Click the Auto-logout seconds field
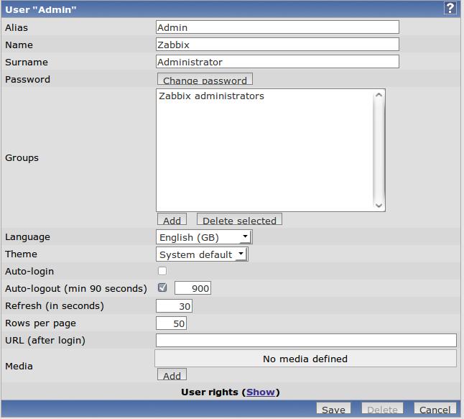This screenshot has height=419, width=464. click(x=192, y=288)
